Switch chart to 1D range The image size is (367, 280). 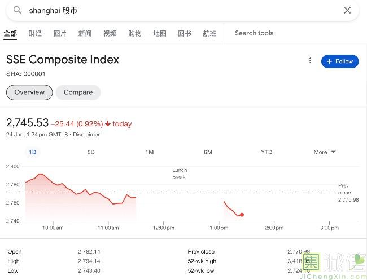coord(33,152)
